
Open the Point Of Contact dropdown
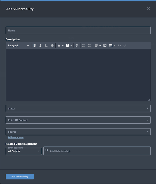[78, 120]
